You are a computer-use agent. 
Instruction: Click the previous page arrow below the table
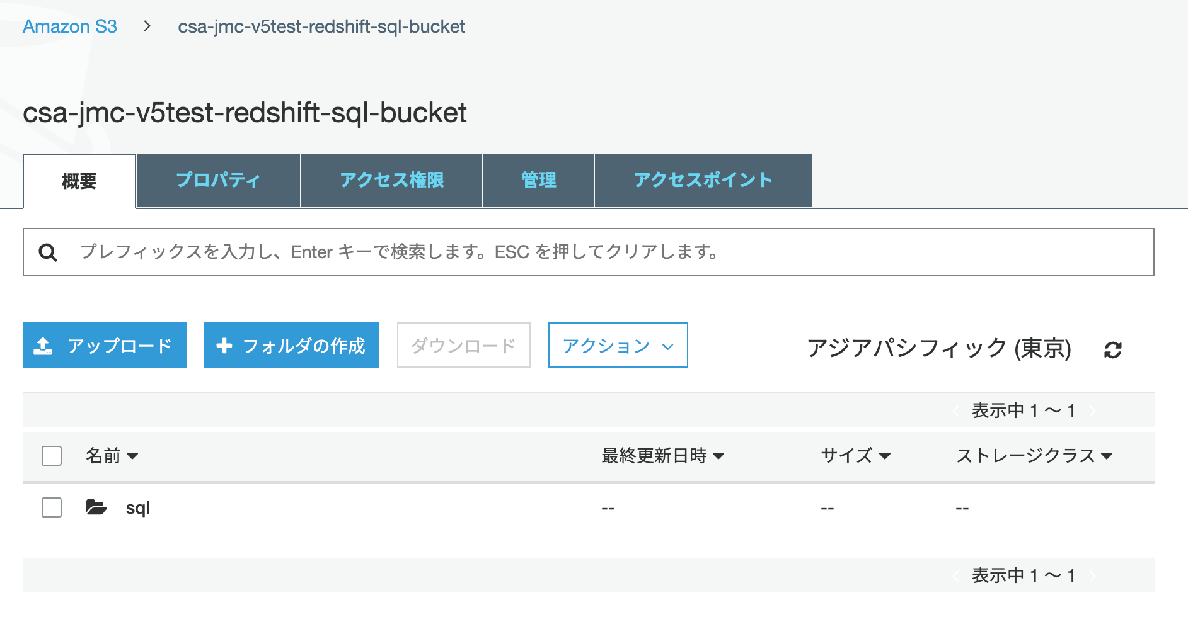pos(956,575)
